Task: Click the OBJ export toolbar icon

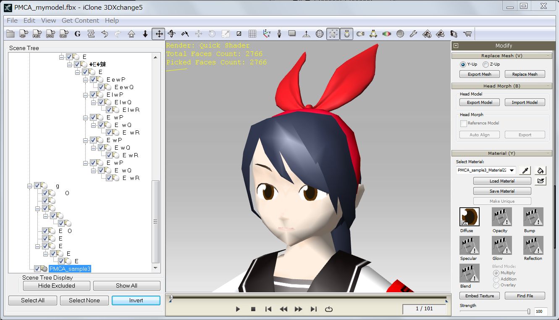Action: click(63, 34)
